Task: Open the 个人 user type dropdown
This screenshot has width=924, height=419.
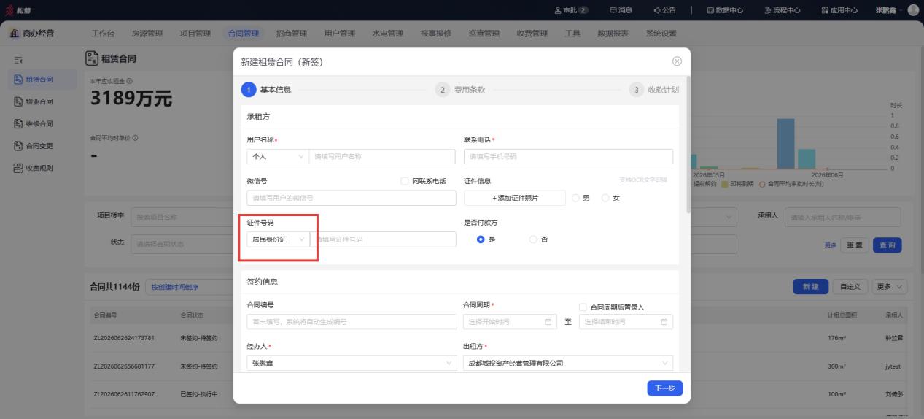Action: [x=278, y=156]
